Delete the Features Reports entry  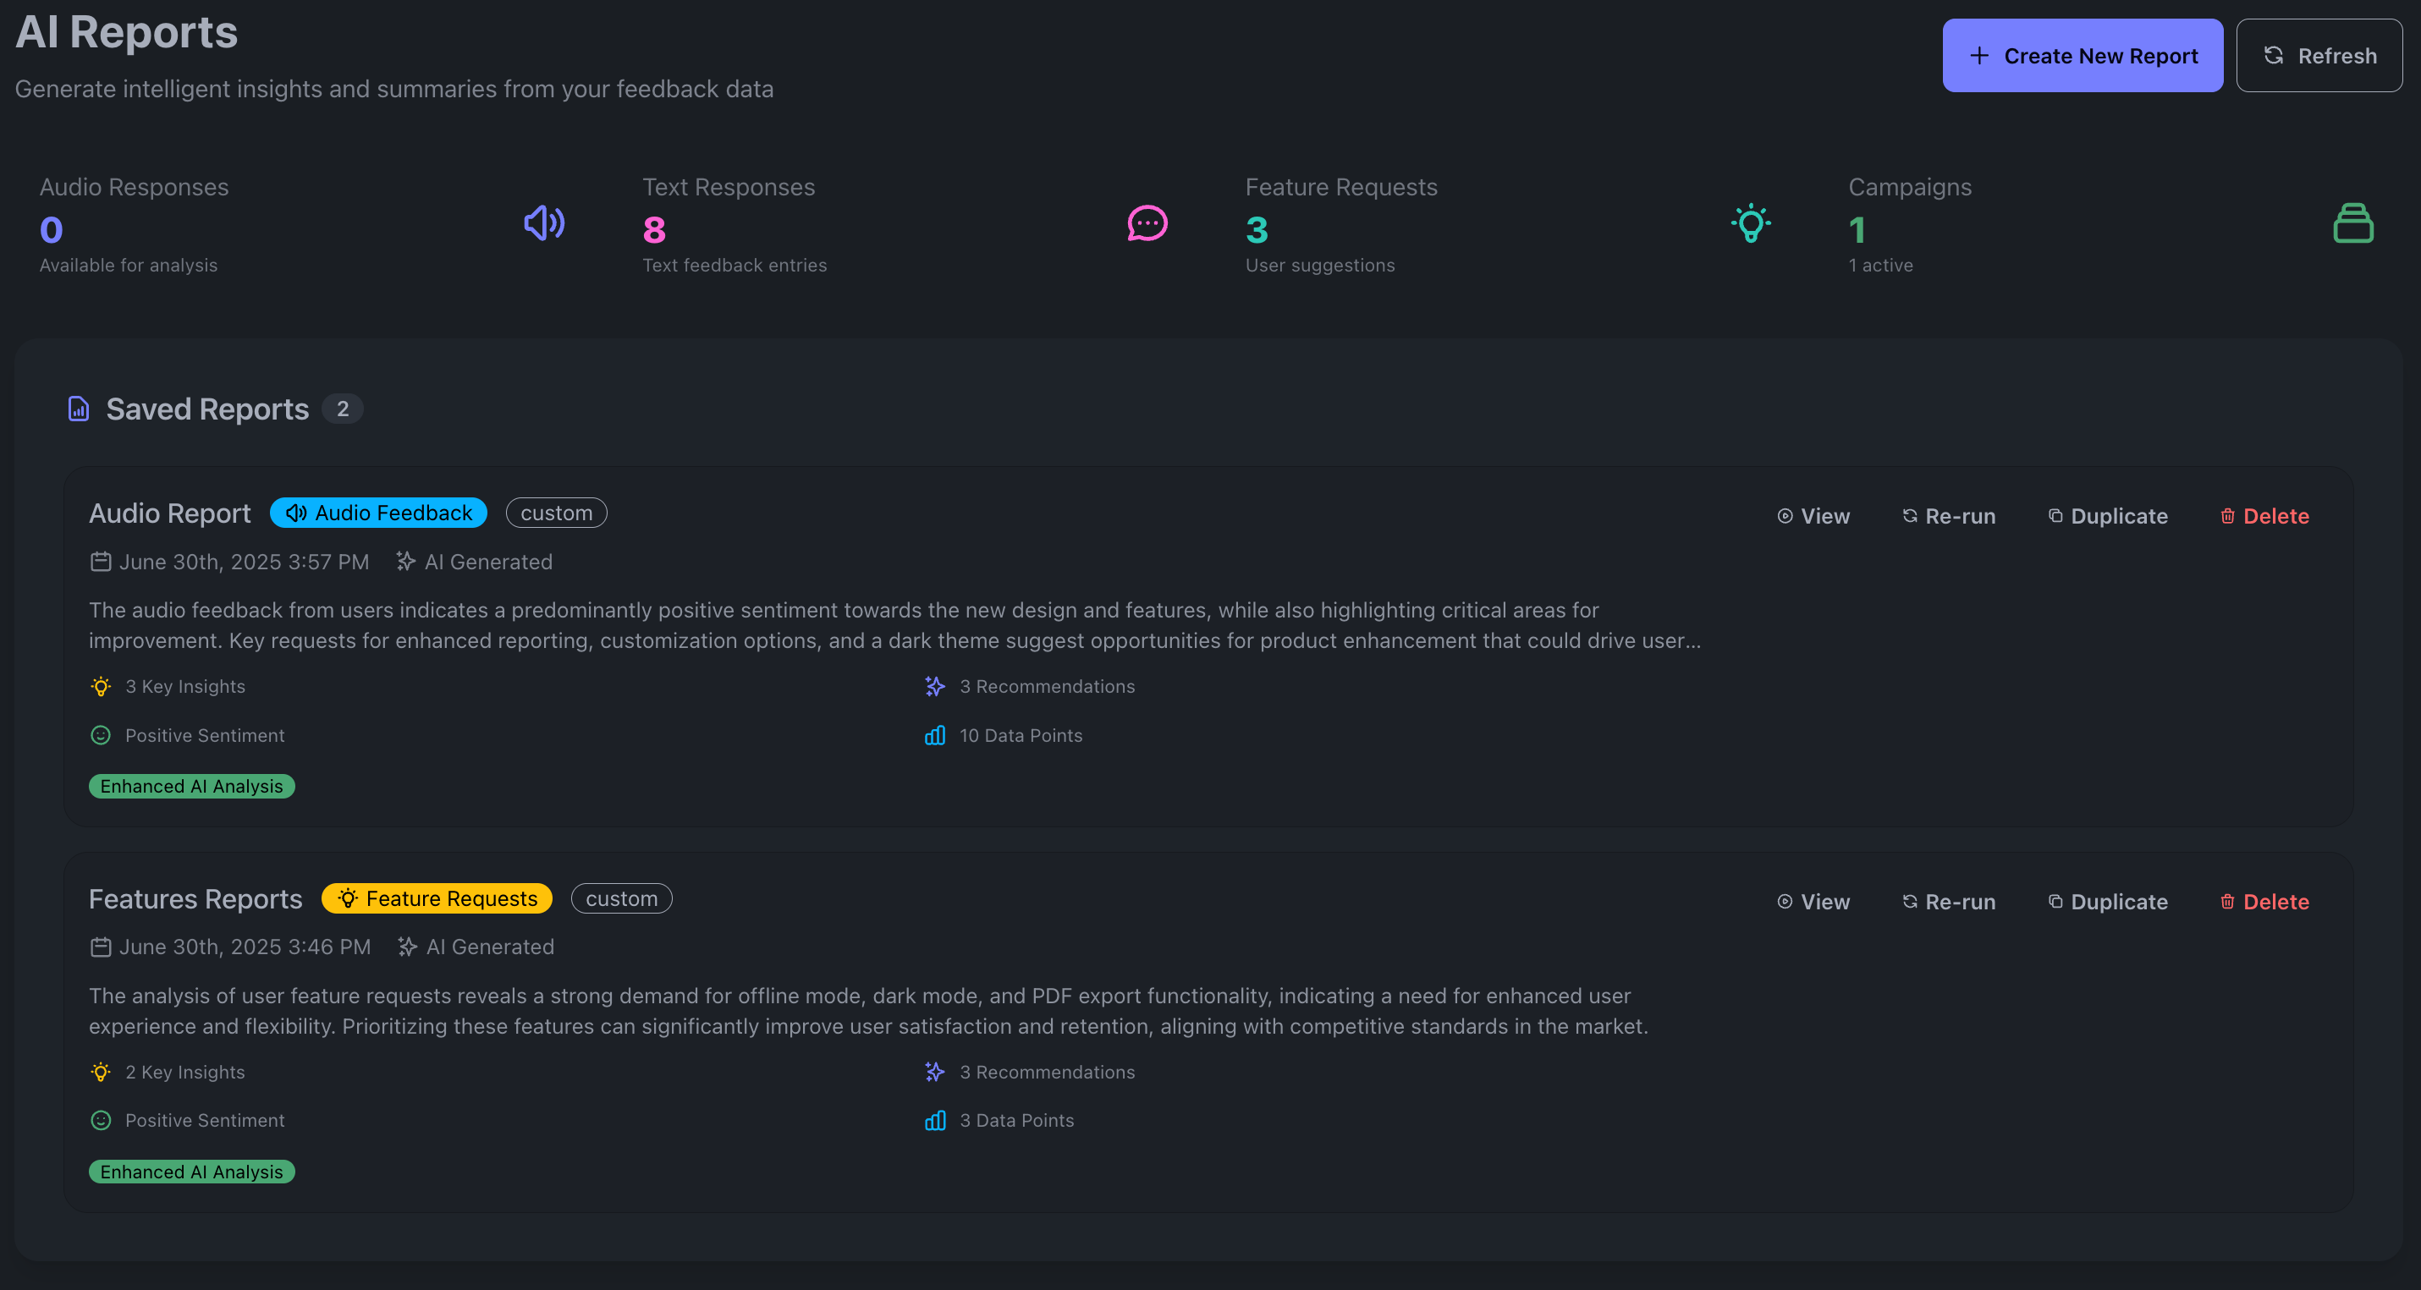[2264, 902]
